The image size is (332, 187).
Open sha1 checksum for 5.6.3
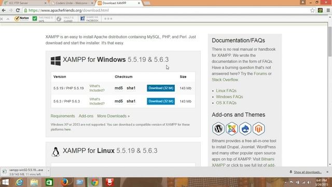point(131,101)
